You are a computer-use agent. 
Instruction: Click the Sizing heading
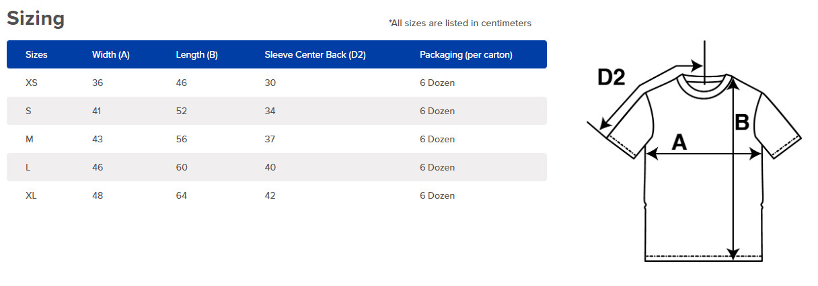point(36,19)
